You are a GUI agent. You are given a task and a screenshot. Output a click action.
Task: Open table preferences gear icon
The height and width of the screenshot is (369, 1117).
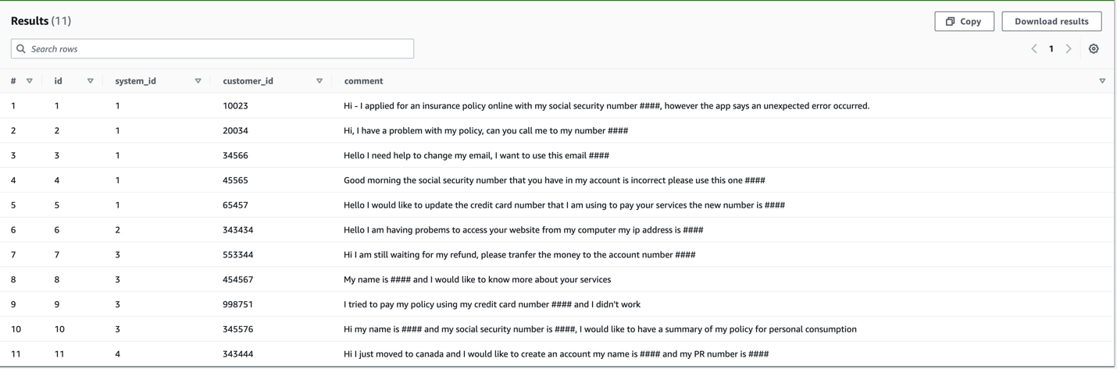1094,49
